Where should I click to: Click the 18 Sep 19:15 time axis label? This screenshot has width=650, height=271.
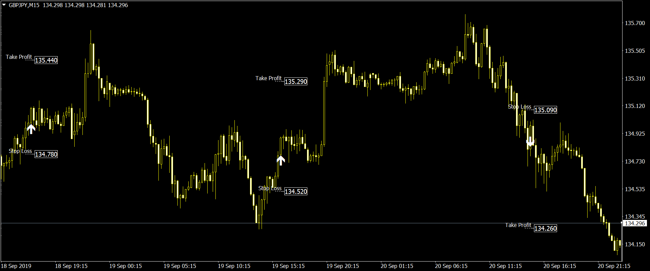(71, 266)
